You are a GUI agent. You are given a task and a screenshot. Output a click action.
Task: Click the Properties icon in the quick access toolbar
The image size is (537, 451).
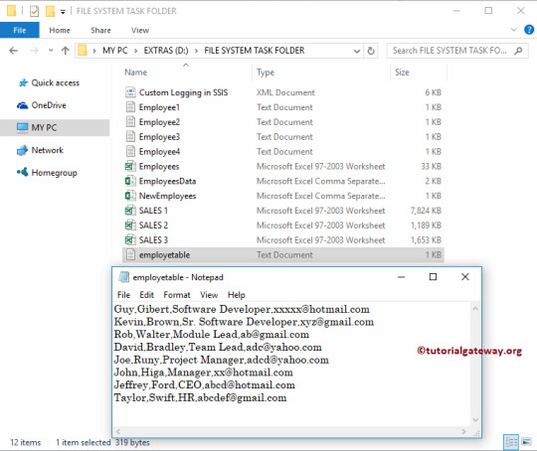[x=34, y=11]
